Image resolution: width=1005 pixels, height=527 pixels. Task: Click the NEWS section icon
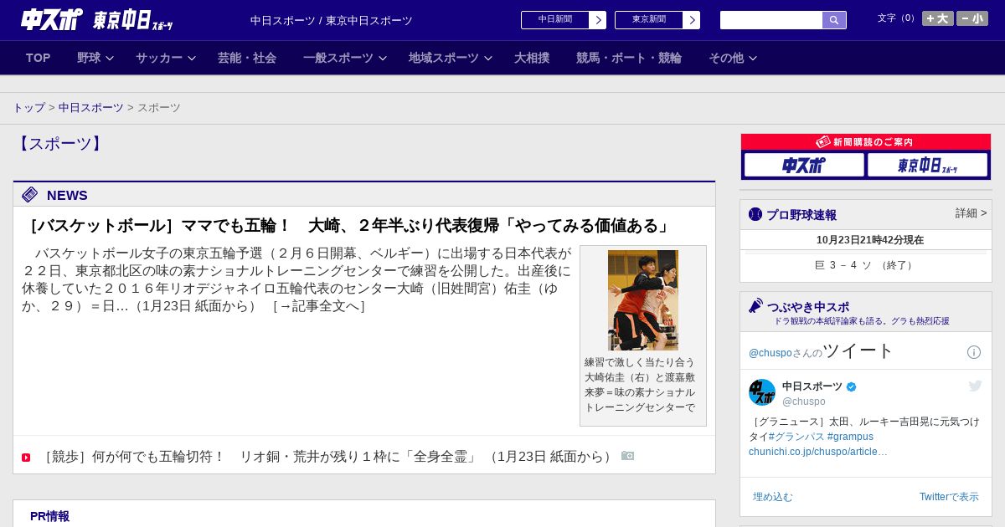coord(30,195)
